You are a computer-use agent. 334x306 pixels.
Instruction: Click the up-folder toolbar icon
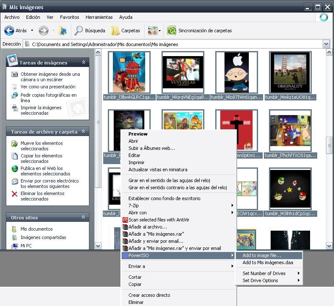coord(63,31)
